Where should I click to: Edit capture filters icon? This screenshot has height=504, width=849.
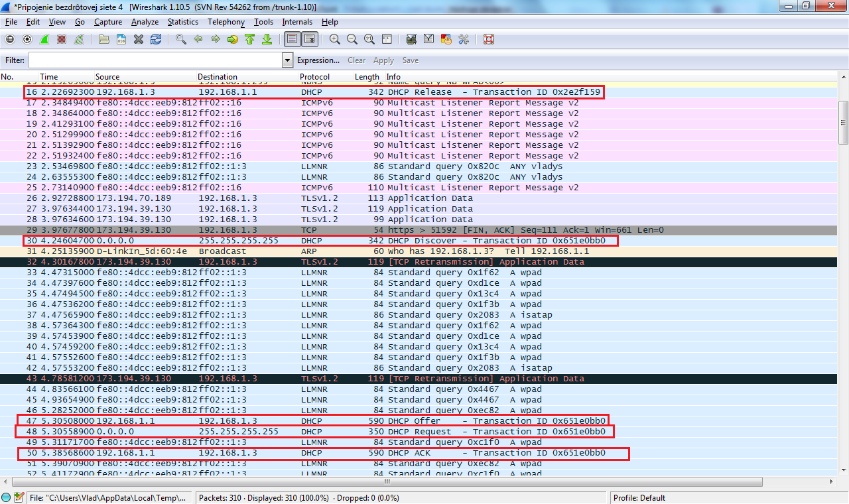(x=412, y=39)
